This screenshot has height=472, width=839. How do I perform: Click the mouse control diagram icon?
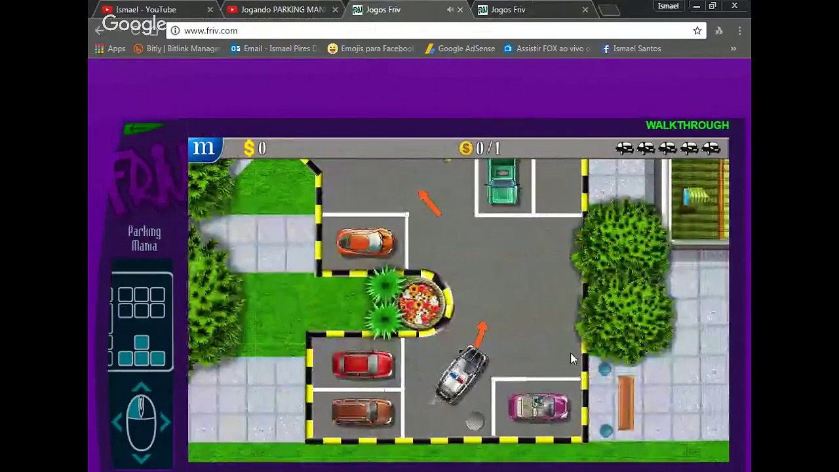[141, 422]
